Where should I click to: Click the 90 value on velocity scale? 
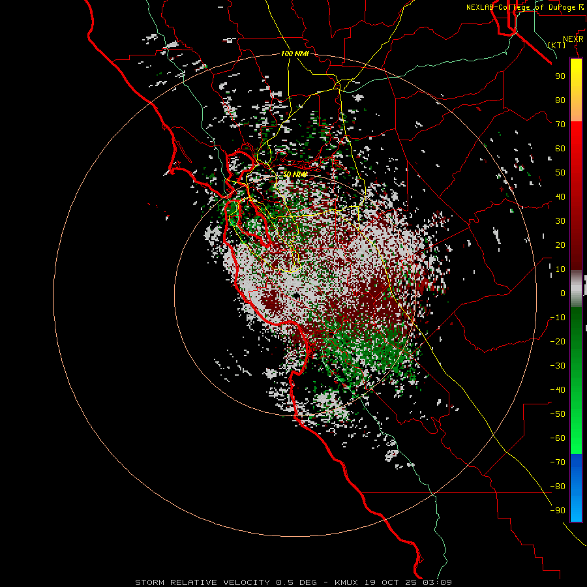click(x=560, y=76)
